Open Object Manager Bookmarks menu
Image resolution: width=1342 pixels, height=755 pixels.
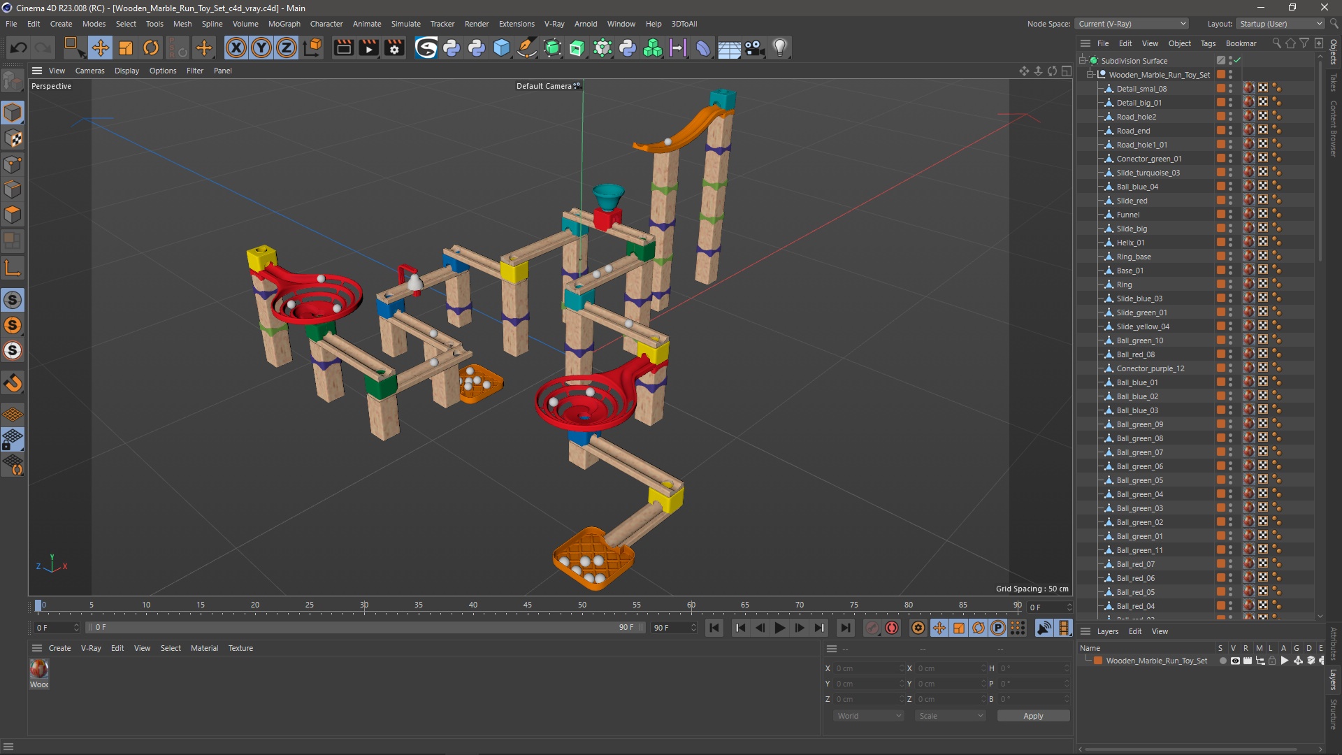tap(1241, 43)
